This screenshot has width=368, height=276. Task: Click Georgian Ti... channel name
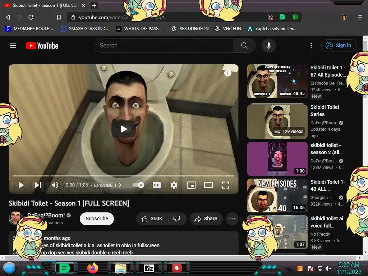pos(323,198)
